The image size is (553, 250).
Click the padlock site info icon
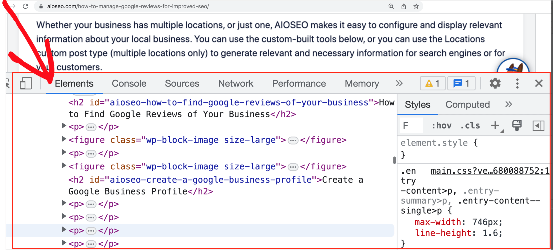point(41,6)
